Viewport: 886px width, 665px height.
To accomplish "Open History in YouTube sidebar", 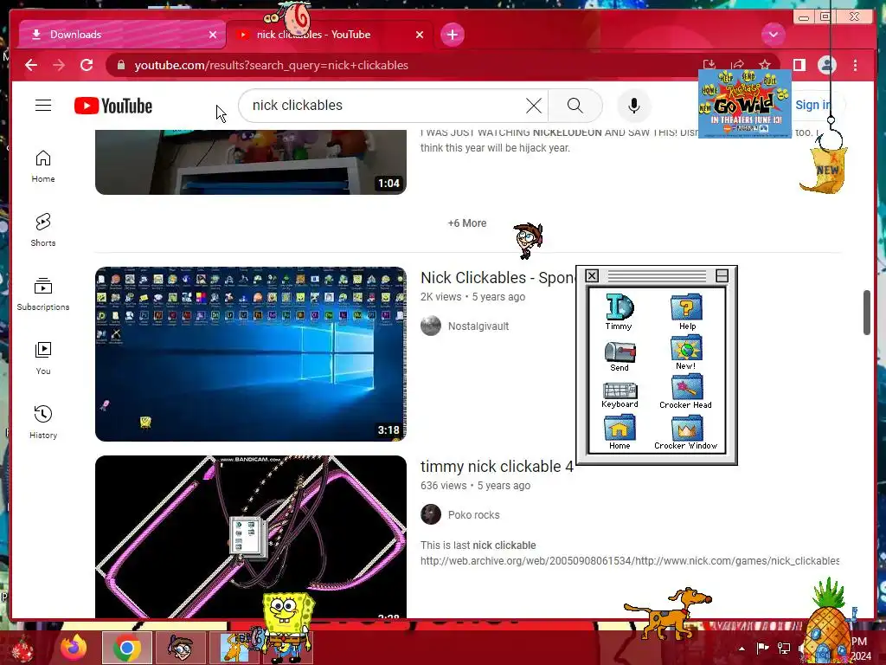I will (x=43, y=423).
